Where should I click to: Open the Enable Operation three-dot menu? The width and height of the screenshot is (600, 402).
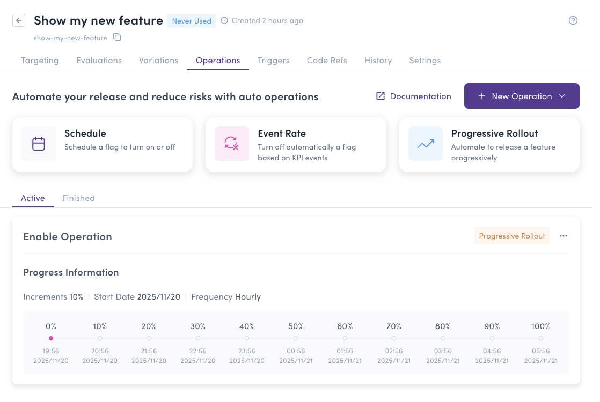click(563, 236)
